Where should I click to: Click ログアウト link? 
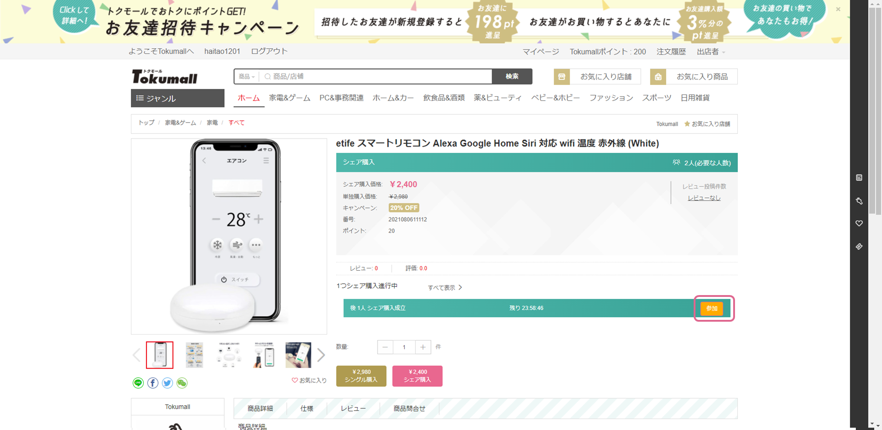[x=269, y=51]
